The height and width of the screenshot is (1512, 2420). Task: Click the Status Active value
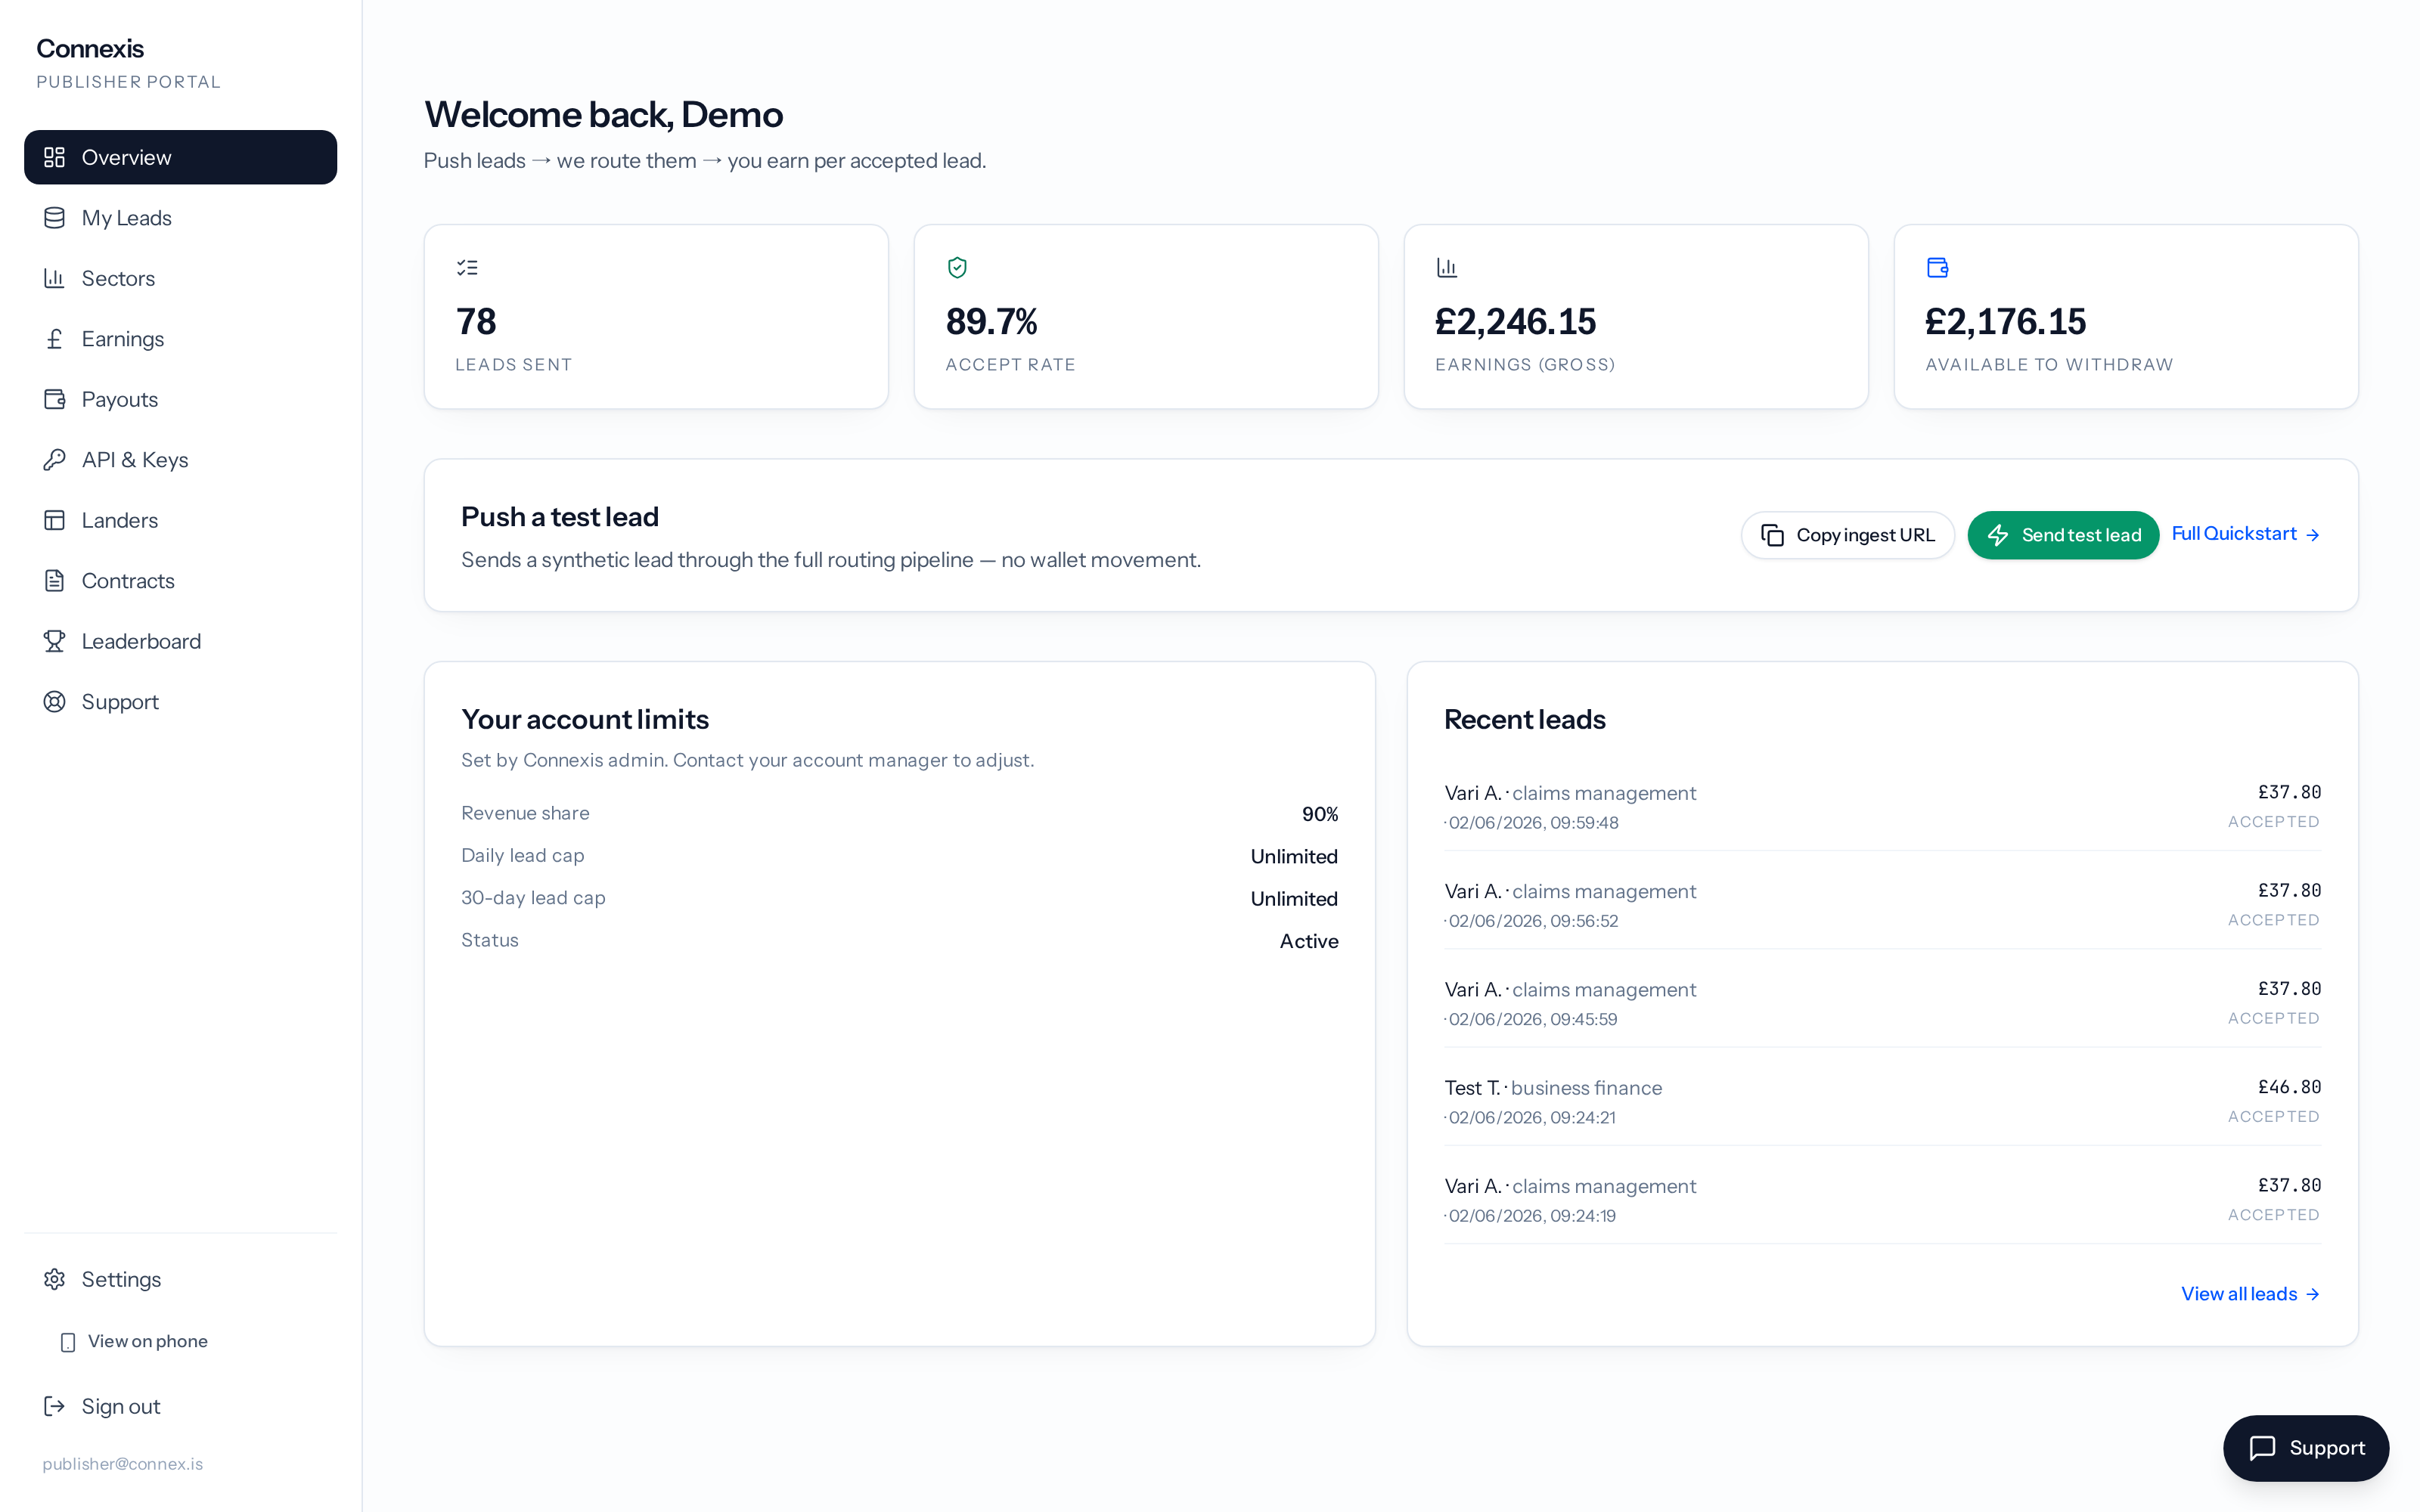pyautogui.click(x=1309, y=941)
